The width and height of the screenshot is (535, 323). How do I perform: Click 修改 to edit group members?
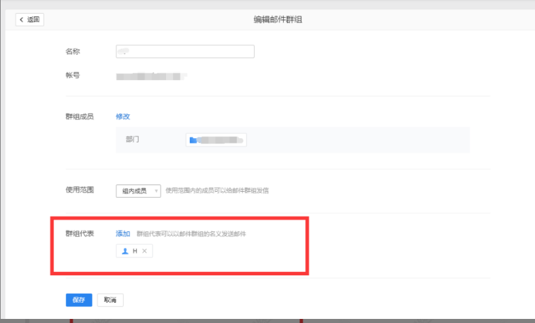[x=123, y=116]
